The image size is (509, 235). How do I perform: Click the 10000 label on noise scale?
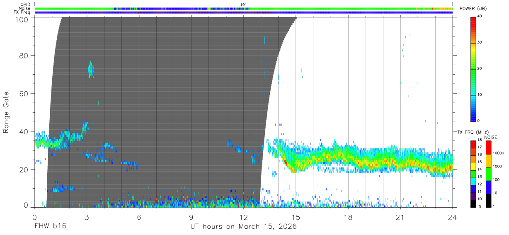(499, 153)
